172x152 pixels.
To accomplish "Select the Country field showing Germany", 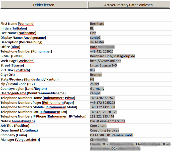I will click(97, 88).
